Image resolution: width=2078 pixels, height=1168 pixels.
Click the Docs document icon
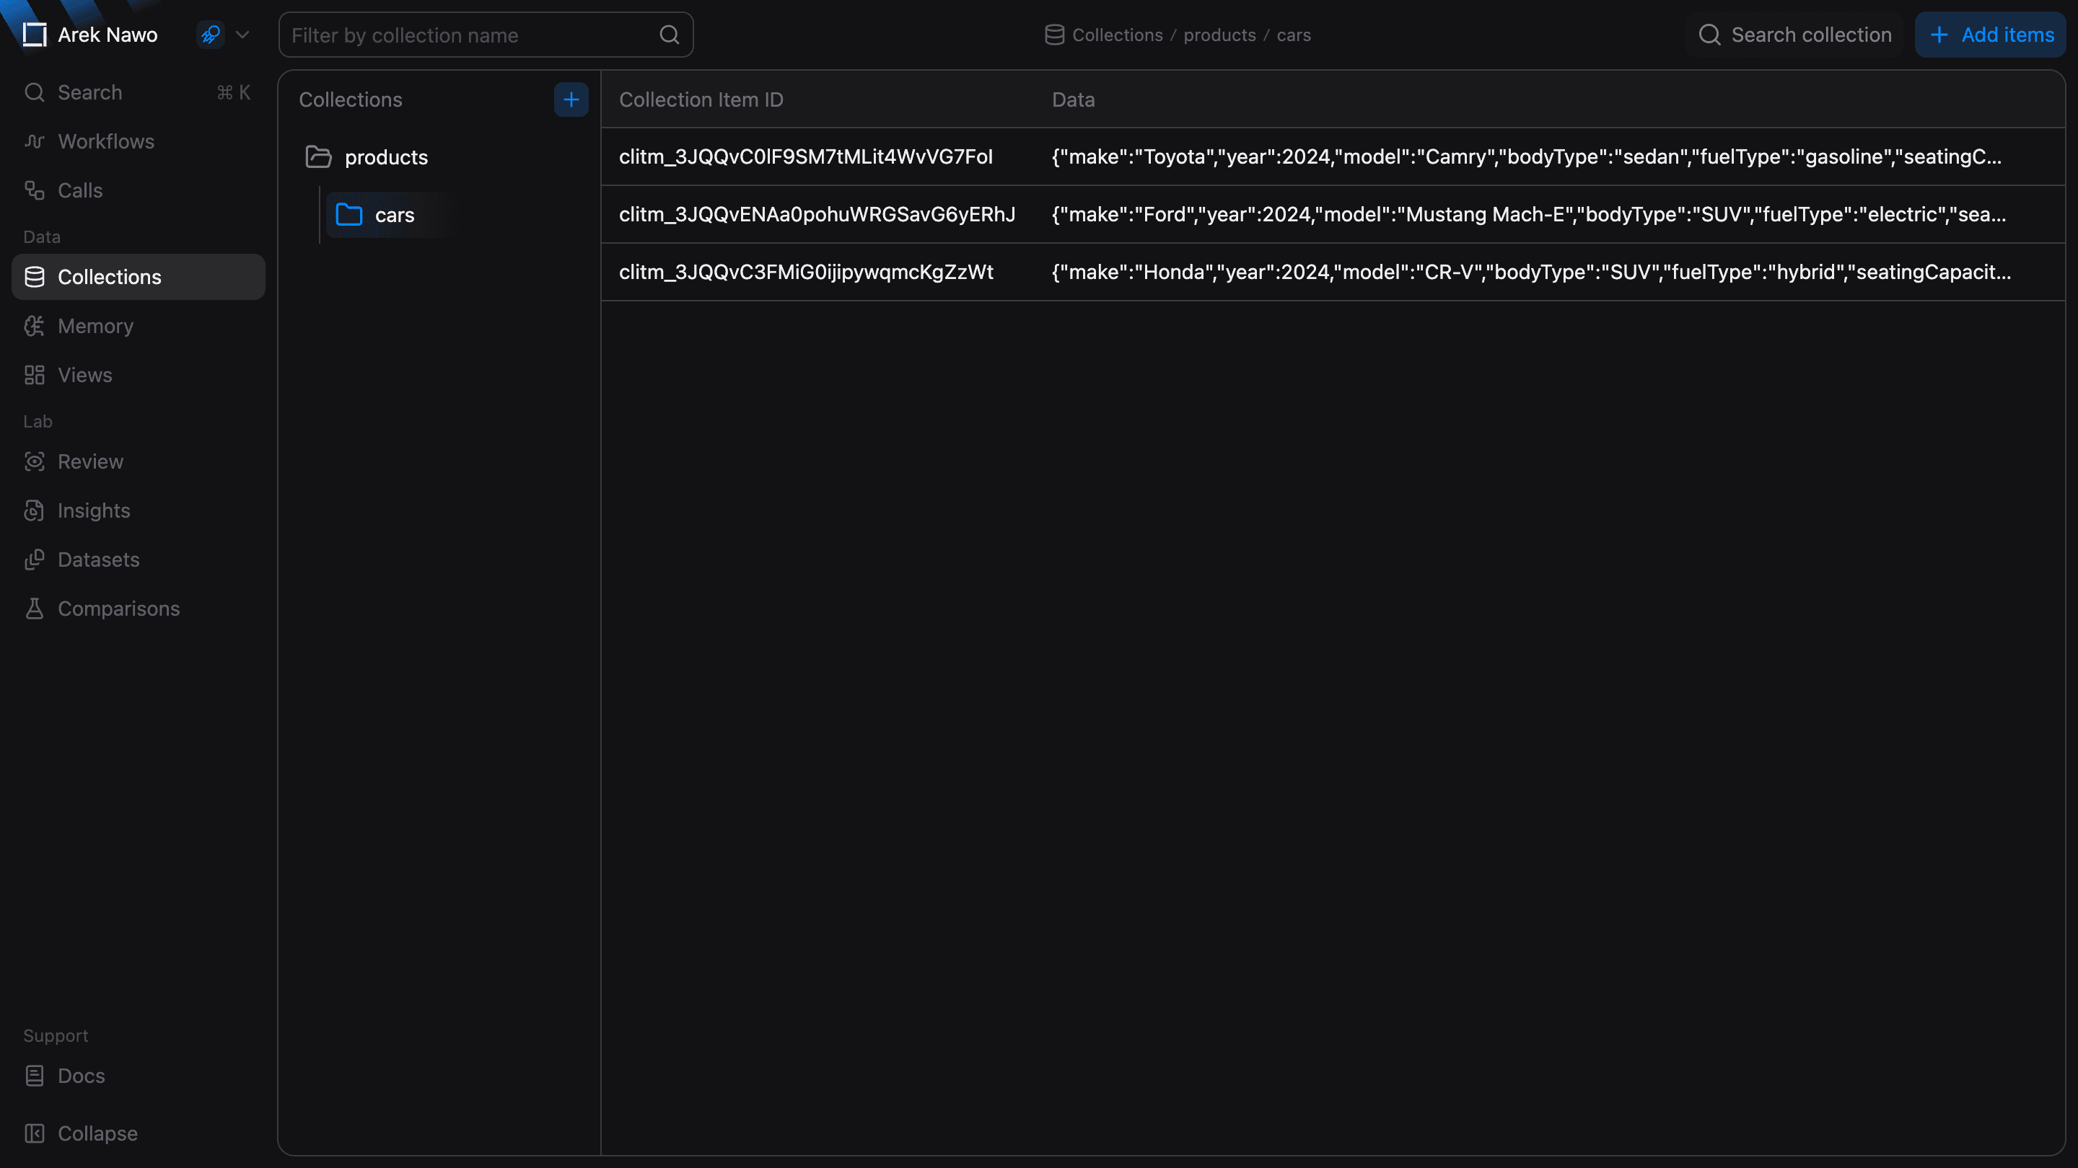34,1076
